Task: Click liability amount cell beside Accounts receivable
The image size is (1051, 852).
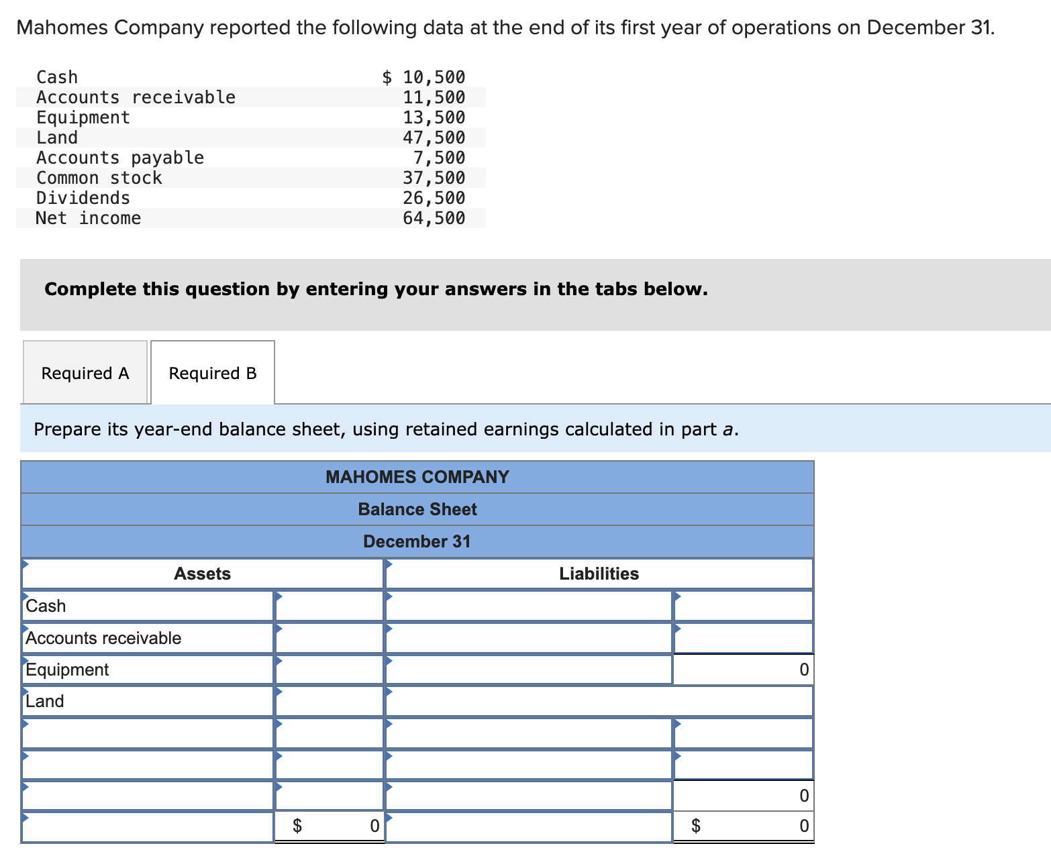Action: coord(744,638)
